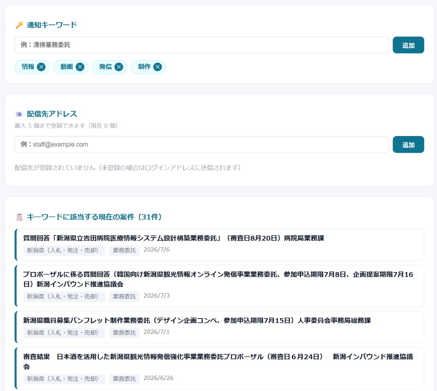Click 業務委託 tag dated 2026/7/1

[x=124, y=333]
